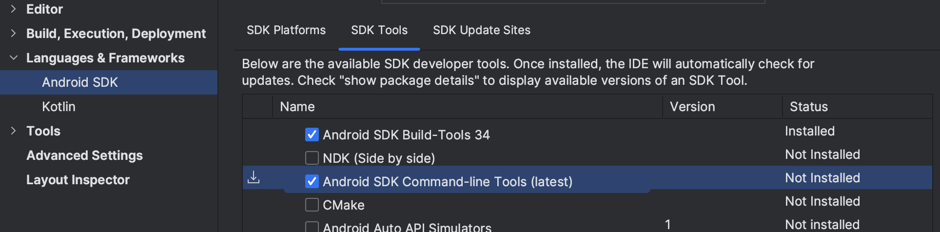
Task: Sort table by Name column header
Action: click(x=297, y=107)
